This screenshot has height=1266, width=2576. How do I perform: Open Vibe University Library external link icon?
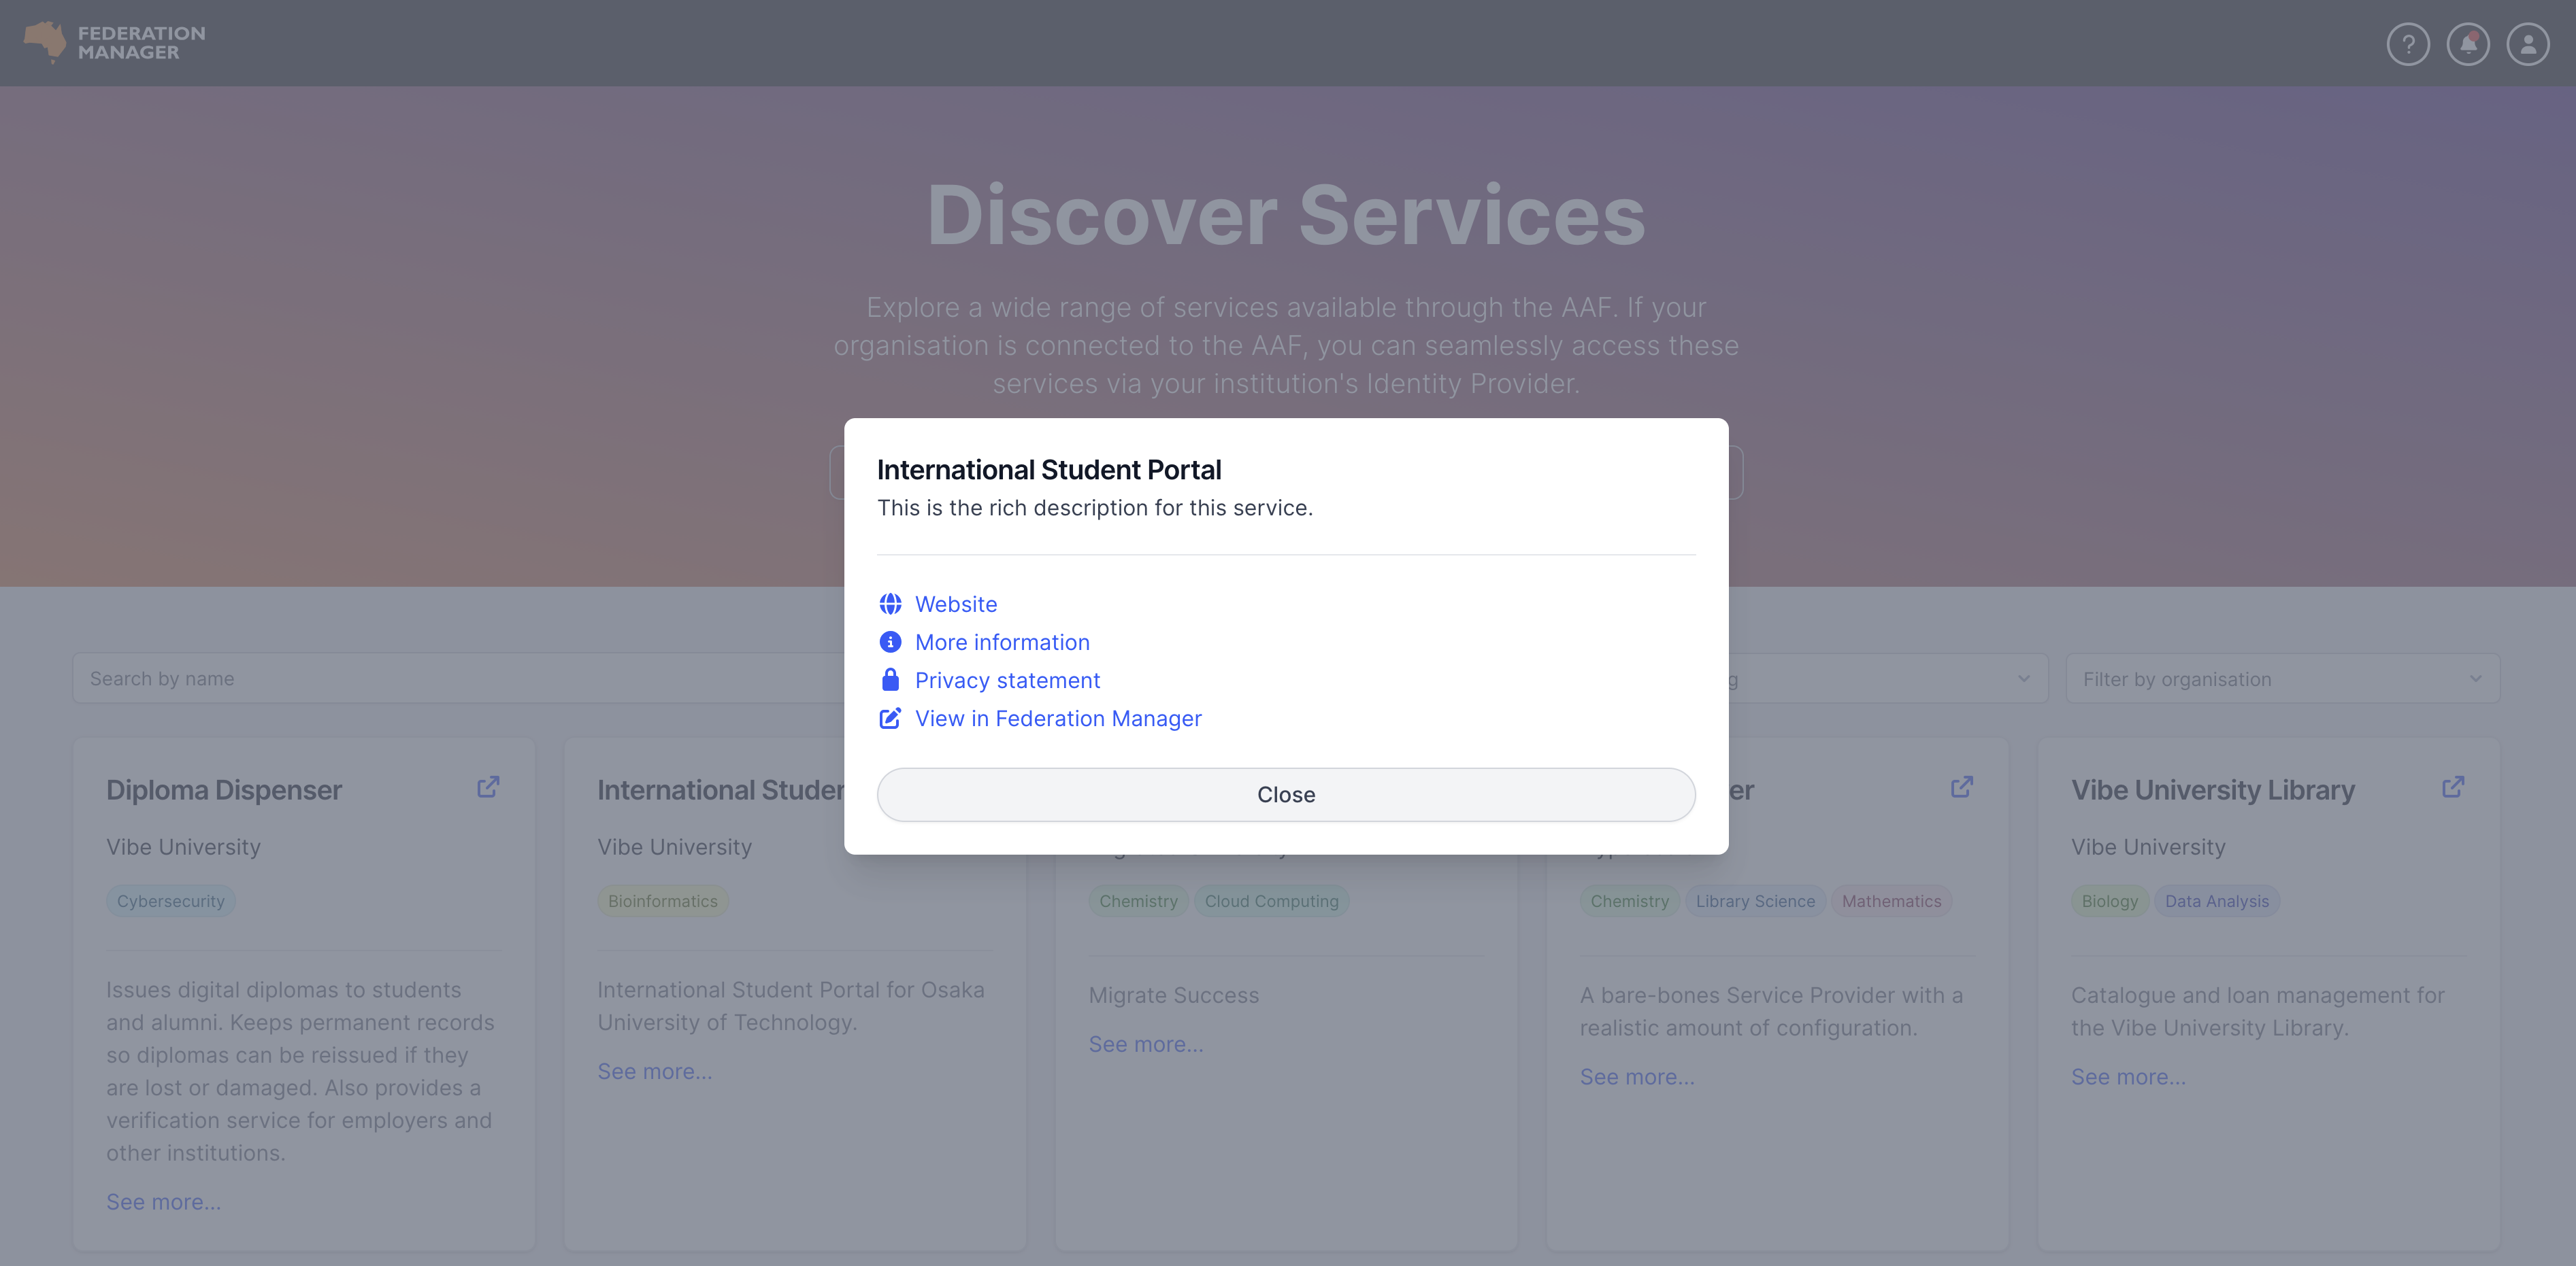(2452, 787)
